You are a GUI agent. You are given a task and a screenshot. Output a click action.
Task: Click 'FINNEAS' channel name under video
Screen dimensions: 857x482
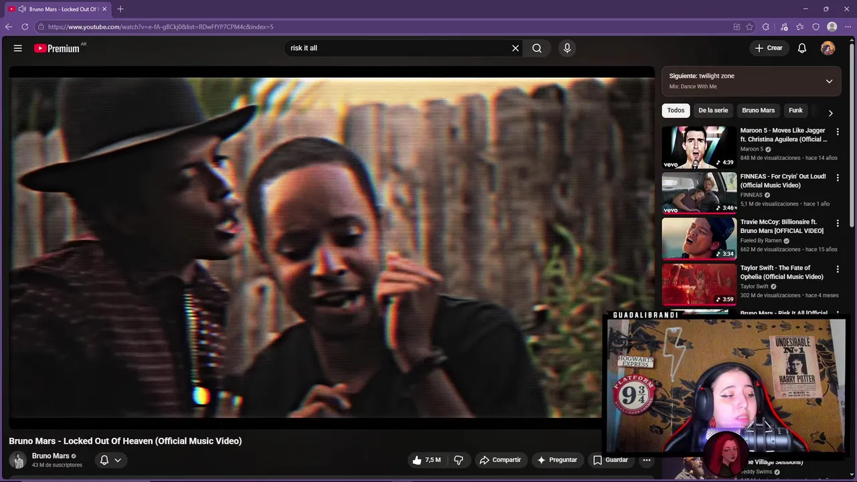click(x=751, y=195)
